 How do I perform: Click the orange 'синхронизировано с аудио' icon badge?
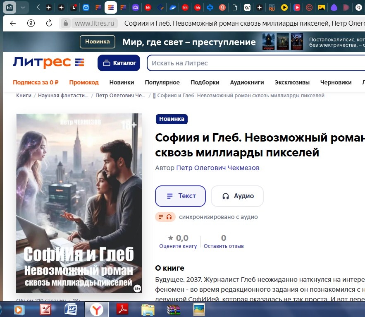pos(165,217)
